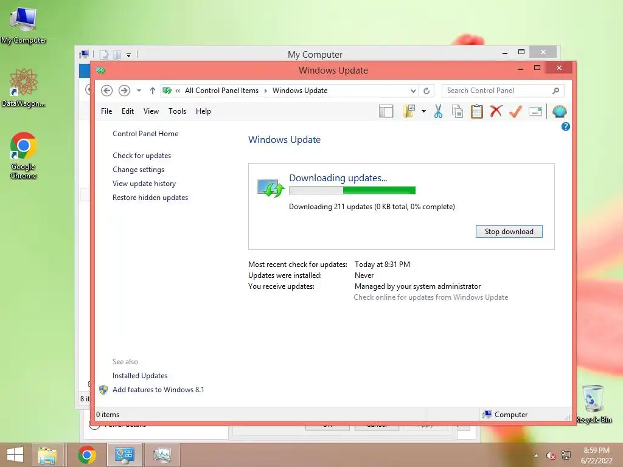Click the preview pane layout toolbar icon
Viewport: 623px width, 467px height.
pyautogui.click(x=386, y=112)
